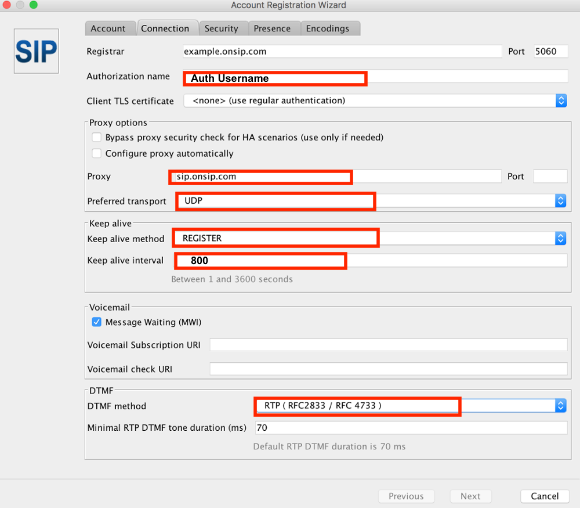Screen dimensions: 580x508
Task: Click the green zoom window button
Action: tap(33, 5)
